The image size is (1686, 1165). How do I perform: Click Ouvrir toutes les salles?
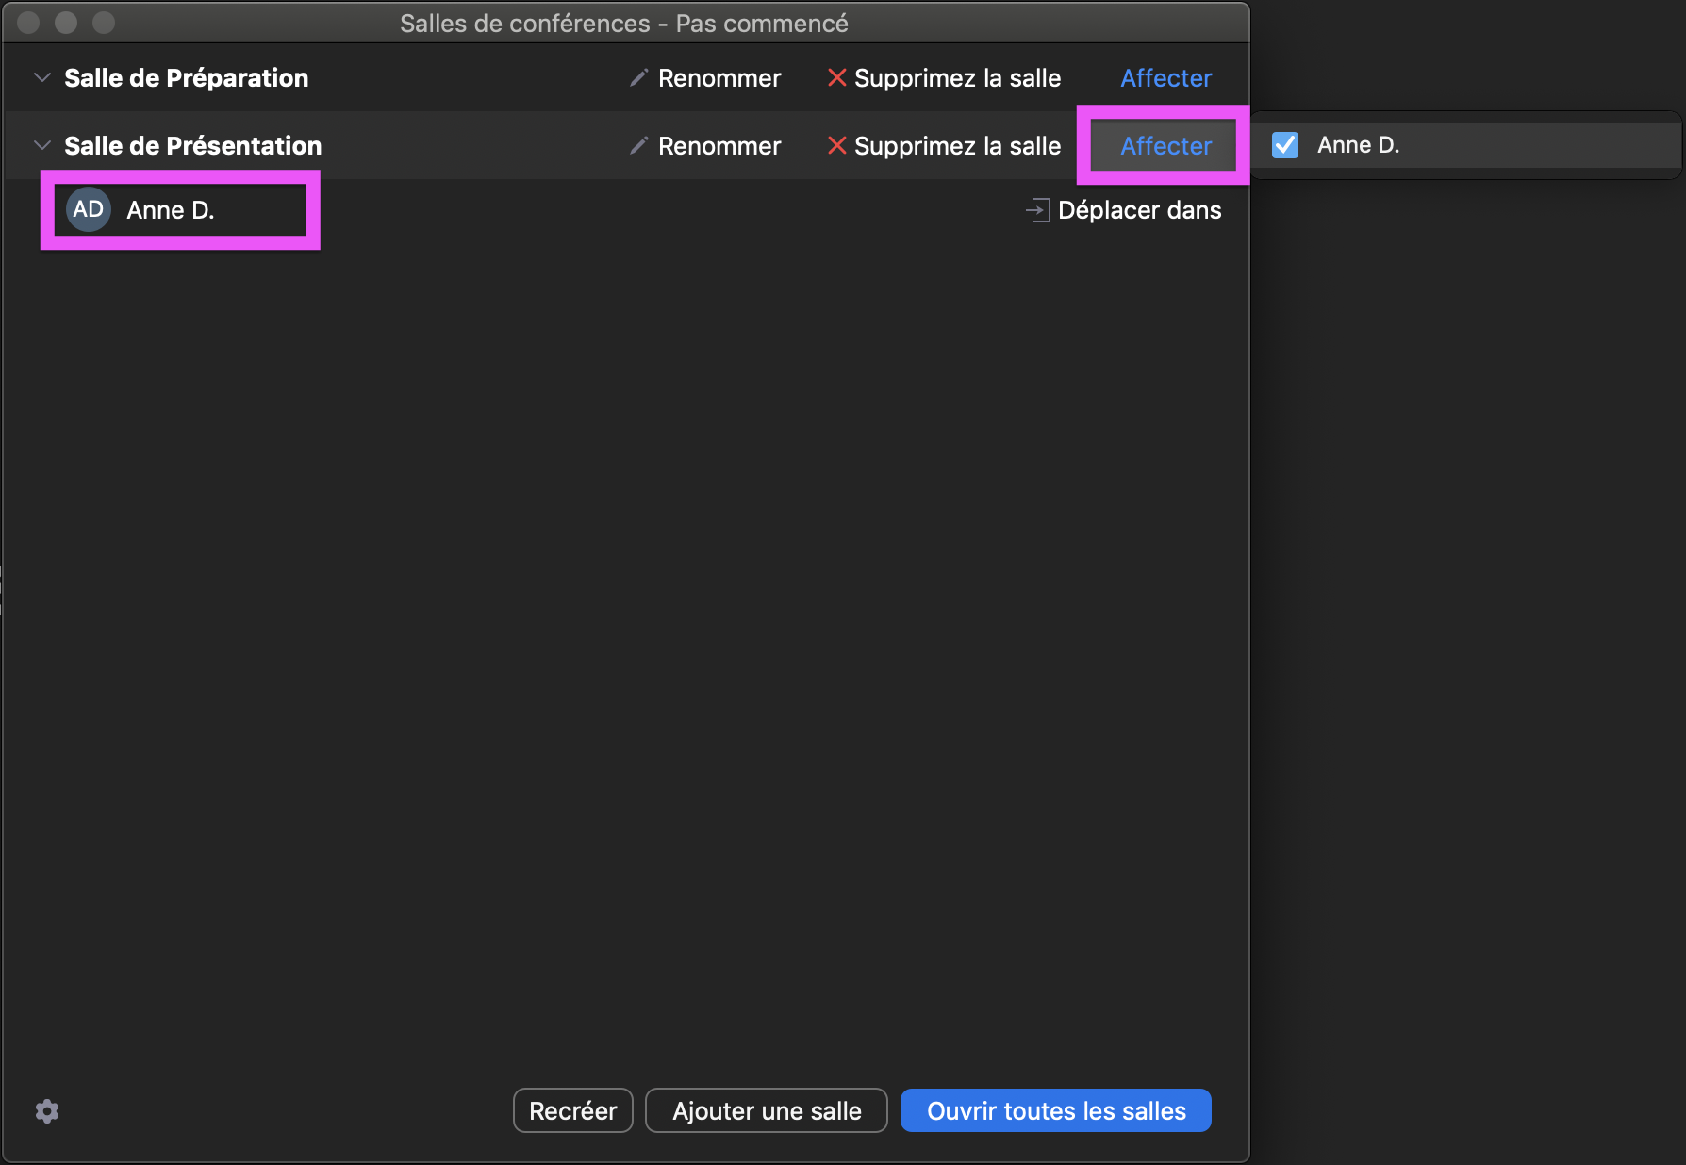pos(1055,1111)
